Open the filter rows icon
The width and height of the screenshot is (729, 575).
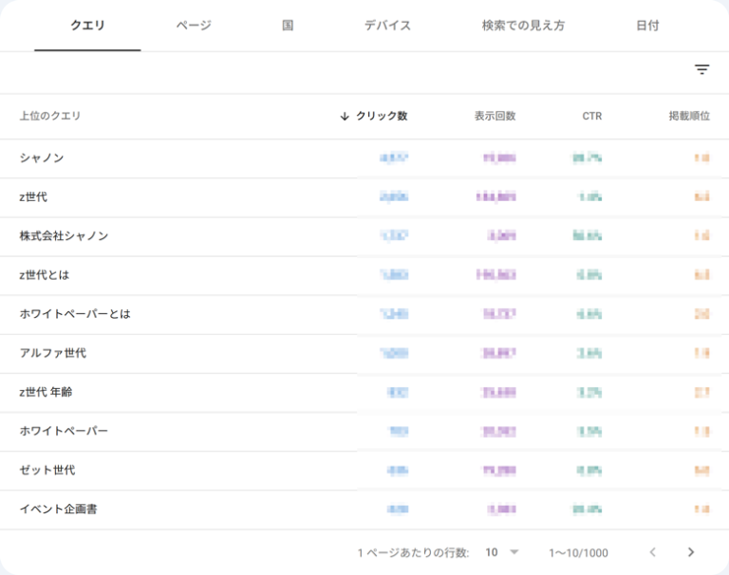(701, 70)
